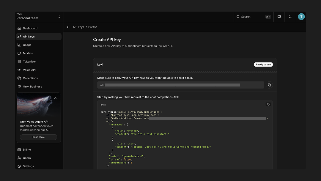Click the curl api.x.ai URL line
Screen dimensions: 321x181
pyautogui.click(x=131, y=112)
